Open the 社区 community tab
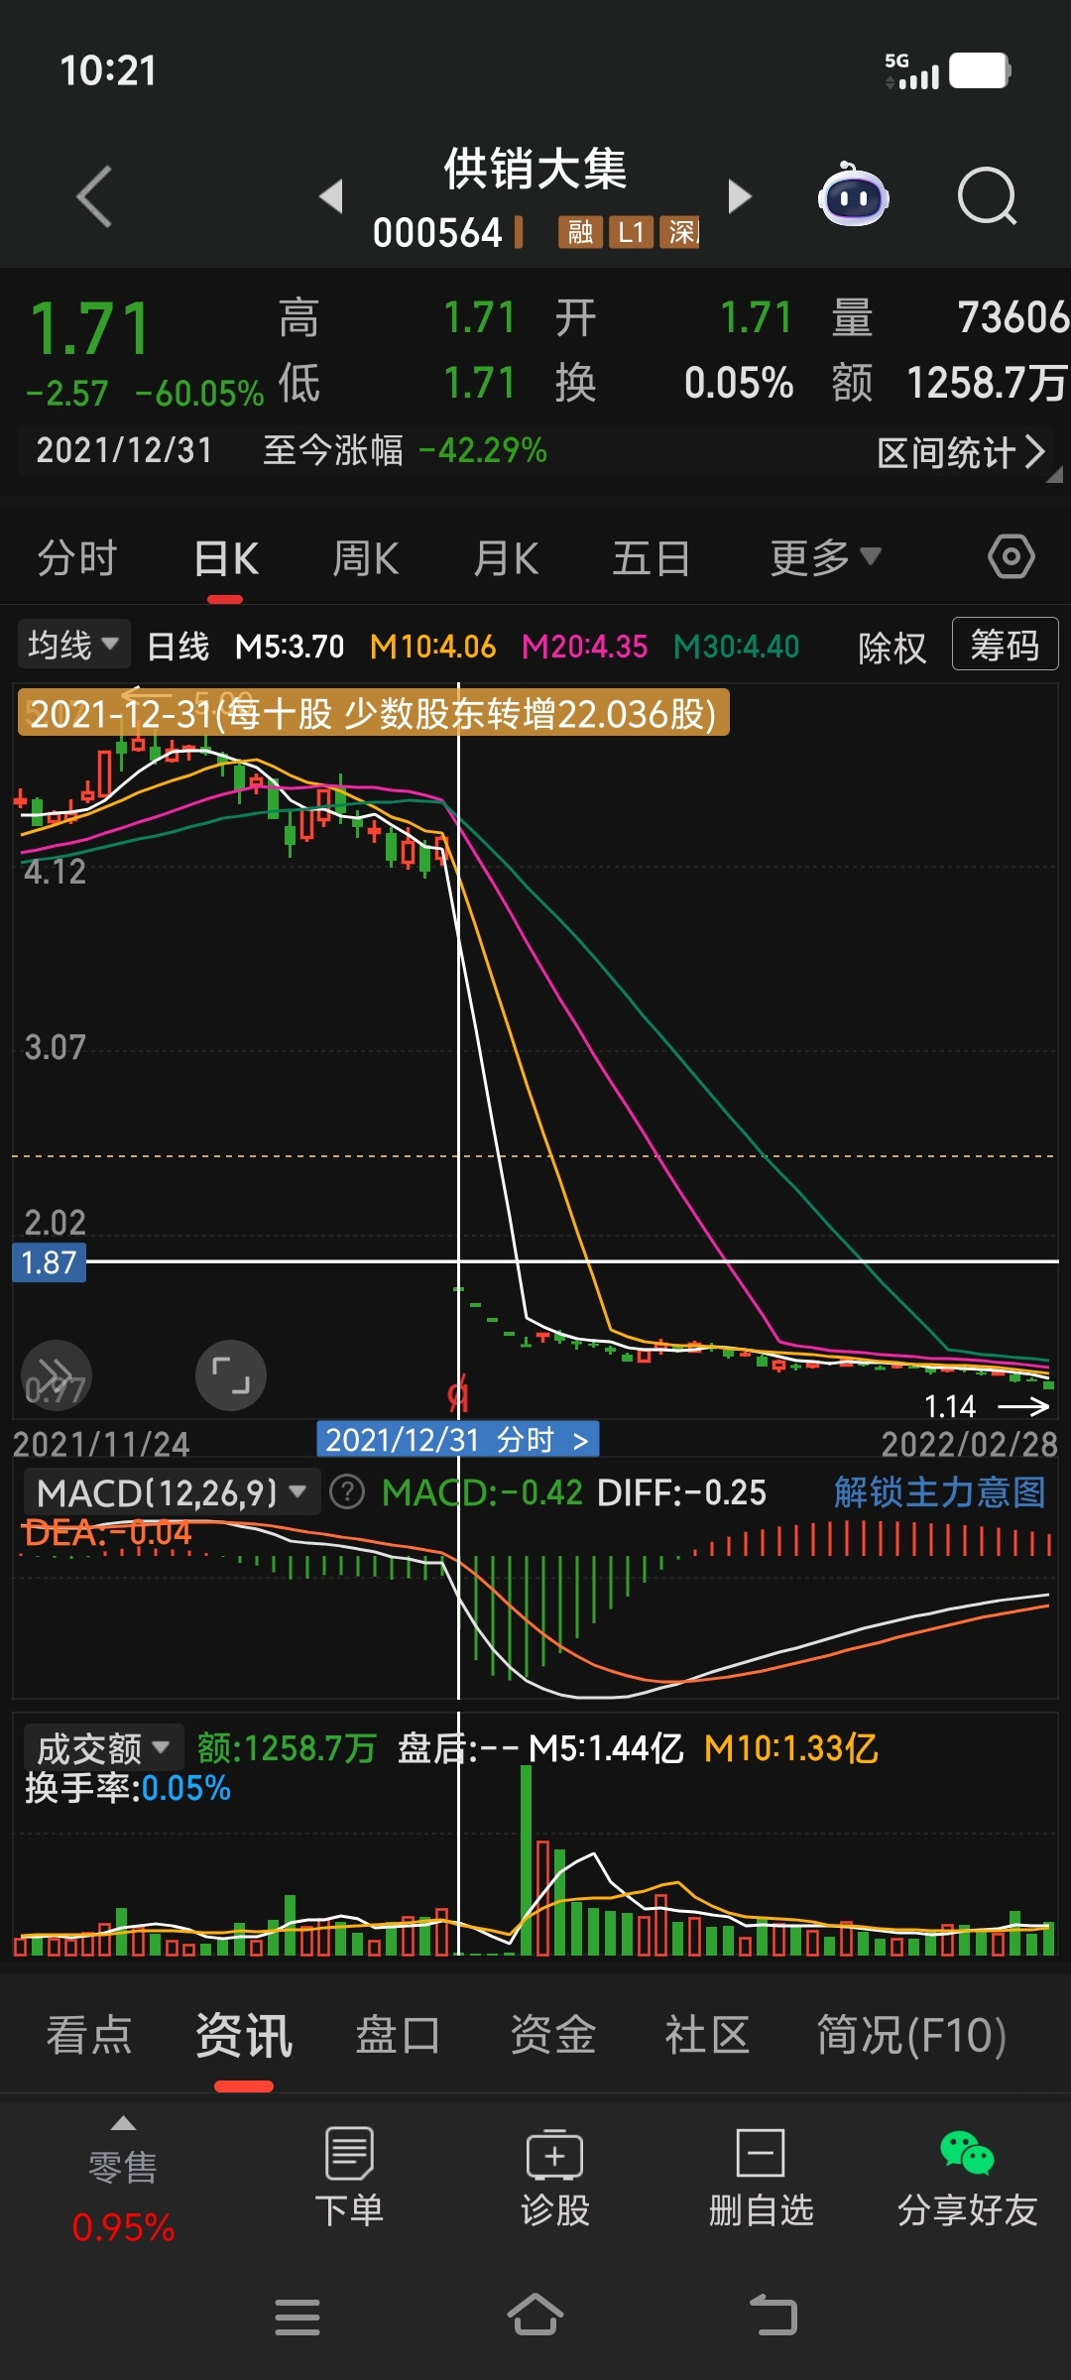This screenshot has height=2380, width=1071. tap(707, 2035)
